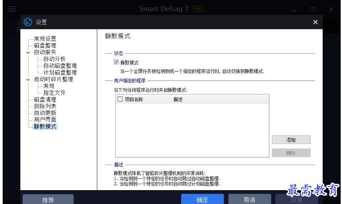Click the 描述 column header in program list

pos(216,99)
